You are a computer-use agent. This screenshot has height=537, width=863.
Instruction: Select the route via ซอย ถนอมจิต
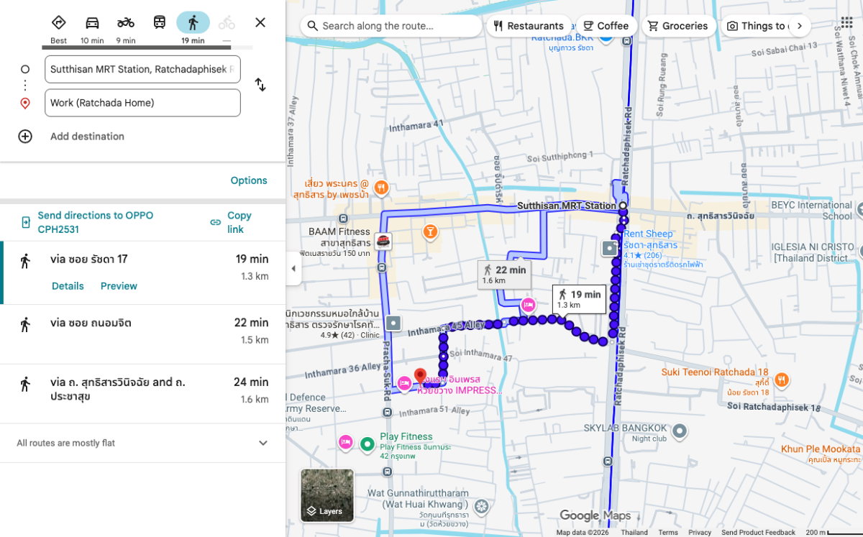point(142,334)
